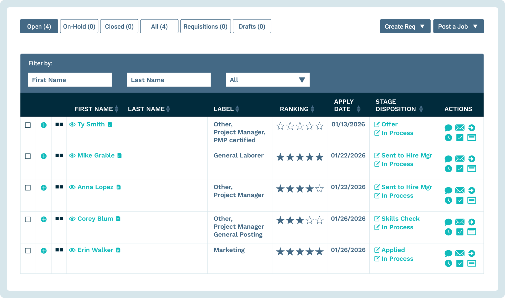Click Applied stage link for Erin Walker

point(393,250)
